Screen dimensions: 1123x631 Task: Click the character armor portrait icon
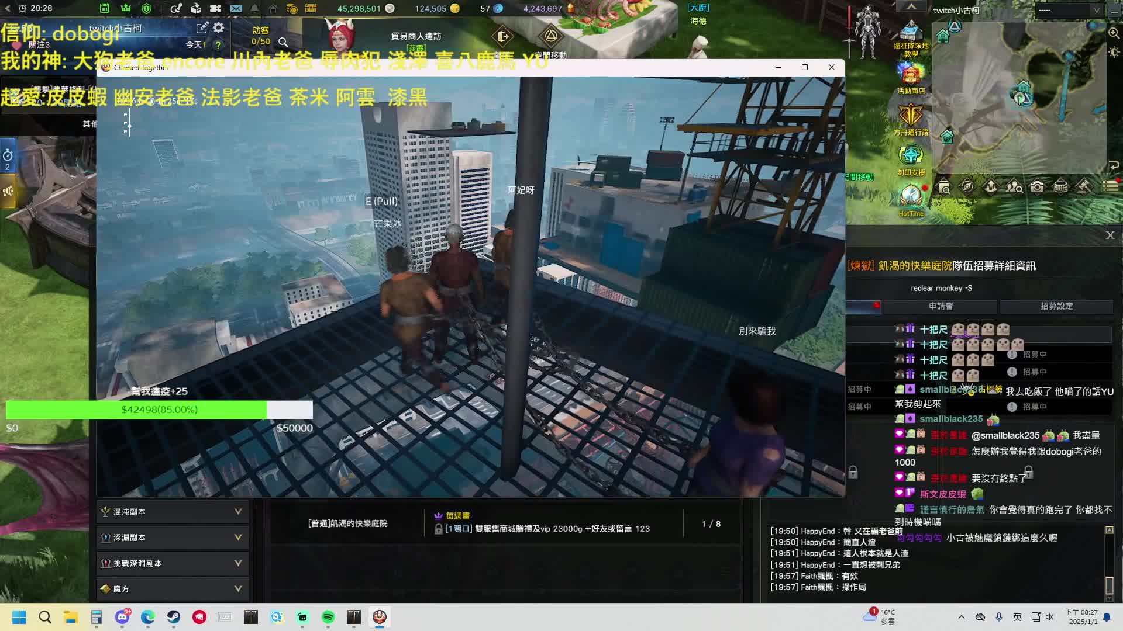tap(867, 32)
